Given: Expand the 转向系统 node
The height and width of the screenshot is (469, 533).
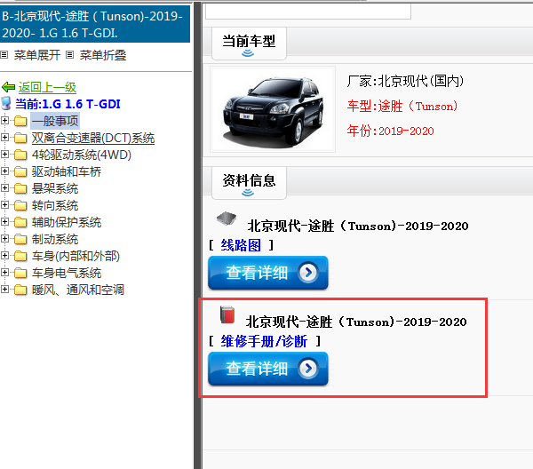Looking at the screenshot, I should coord(4,204).
